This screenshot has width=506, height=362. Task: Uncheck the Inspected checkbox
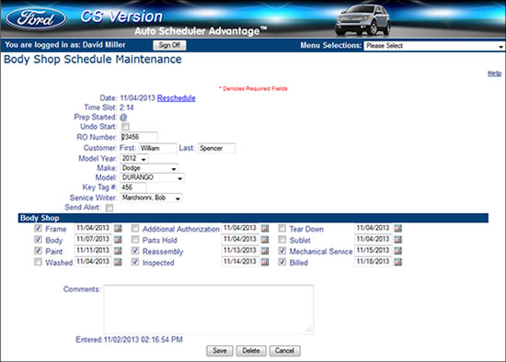tap(135, 262)
